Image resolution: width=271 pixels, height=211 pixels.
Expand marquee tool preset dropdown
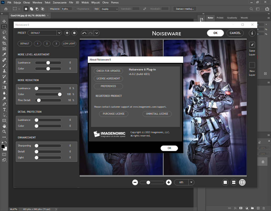coord(19,9)
